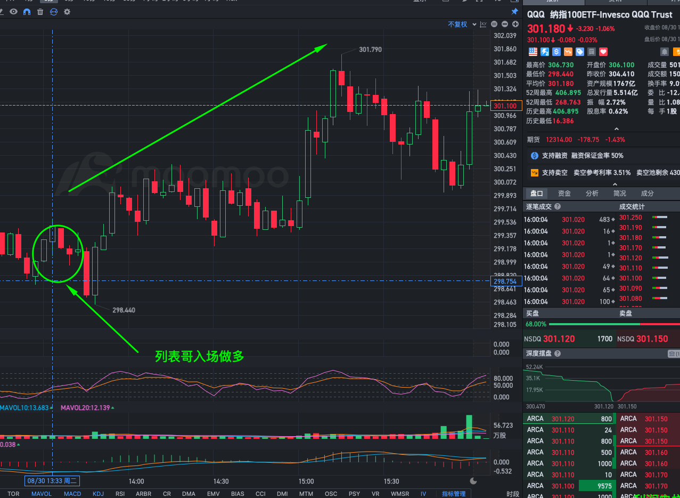Viewport: 680px width, 498px height.
Task: Open drawing tools settings gear
Action: point(67,12)
